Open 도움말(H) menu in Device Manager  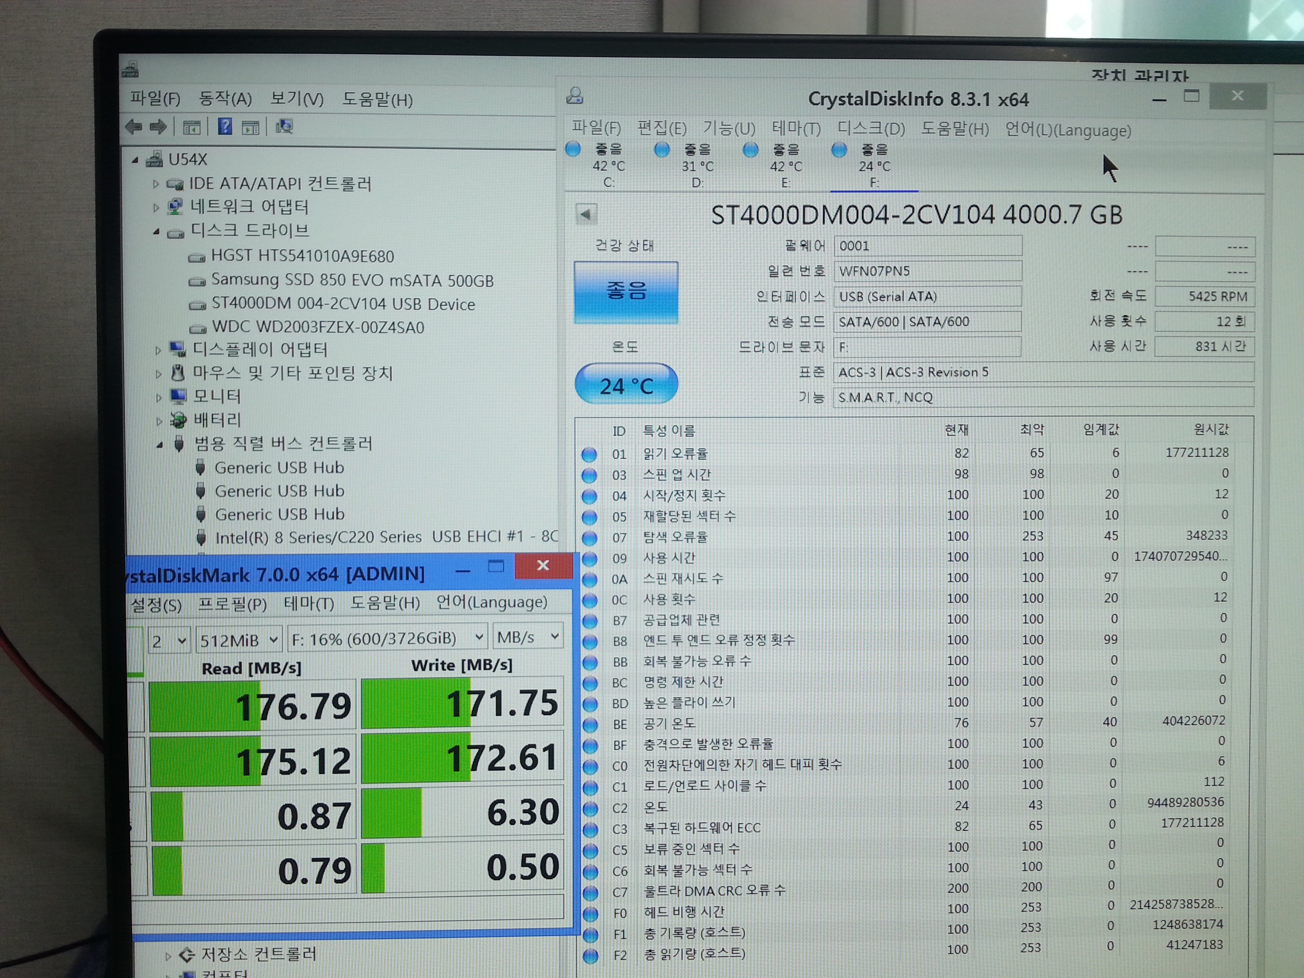coord(377,99)
